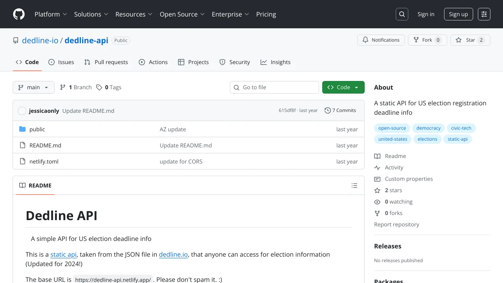Open the 615df8f commit hash

click(287, 110)
